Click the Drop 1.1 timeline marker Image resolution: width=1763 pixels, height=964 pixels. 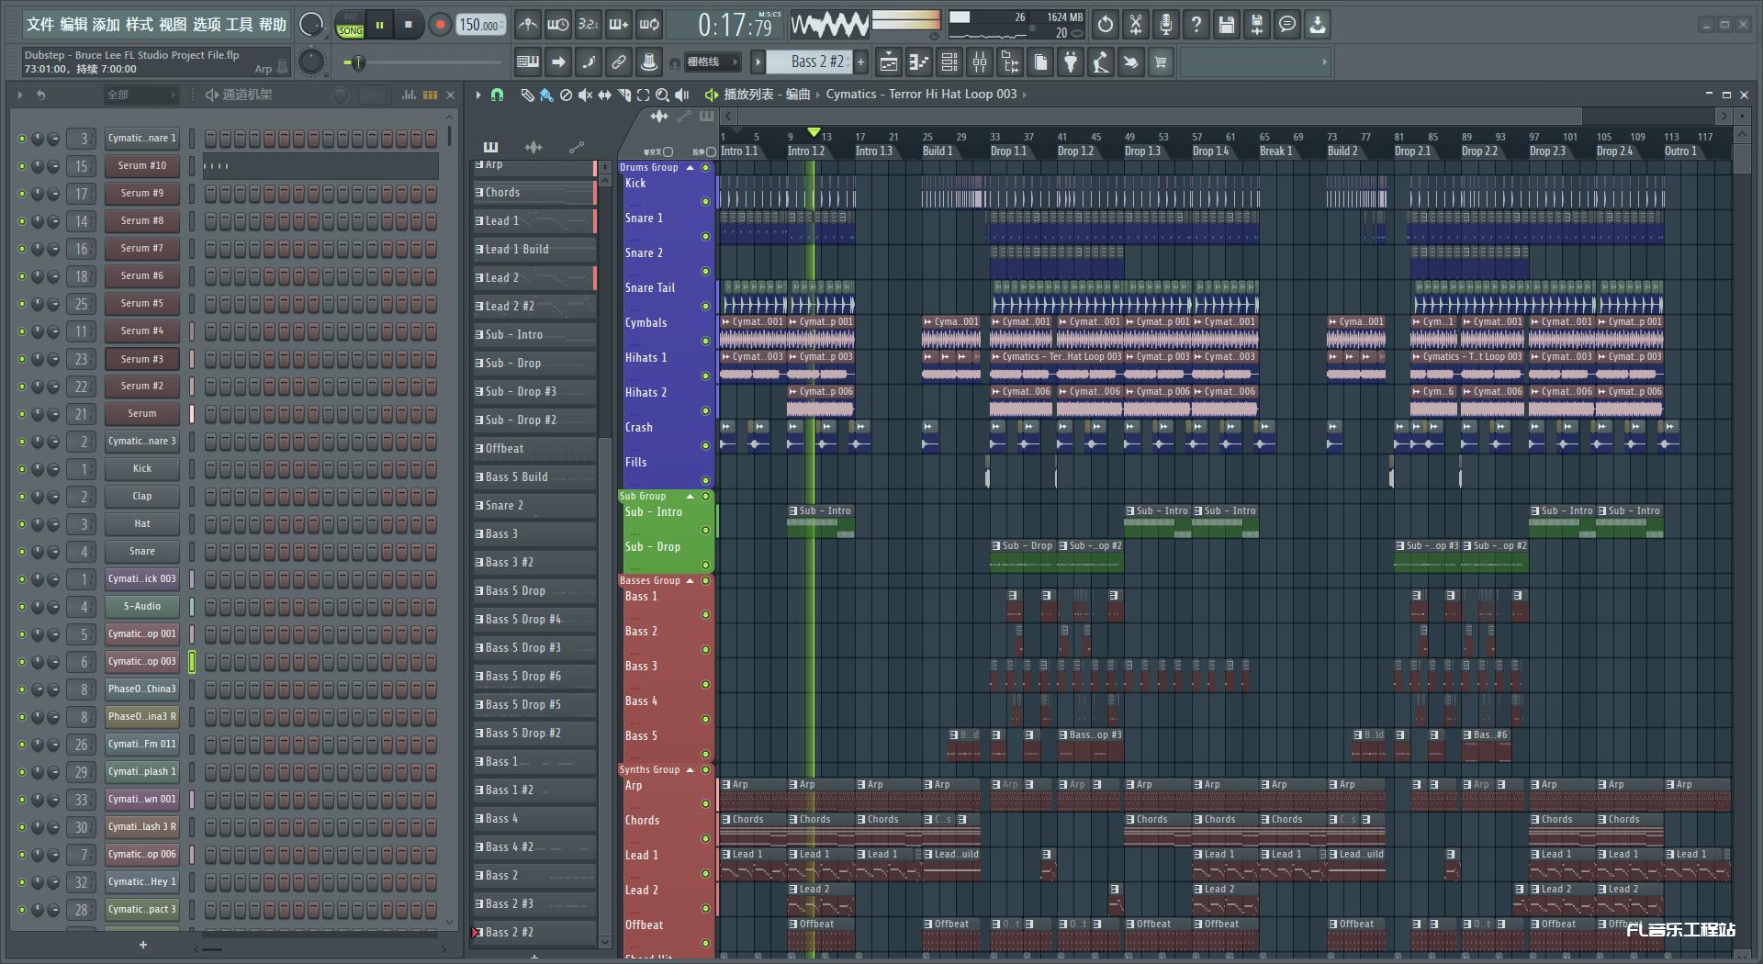pos(1008,151)
